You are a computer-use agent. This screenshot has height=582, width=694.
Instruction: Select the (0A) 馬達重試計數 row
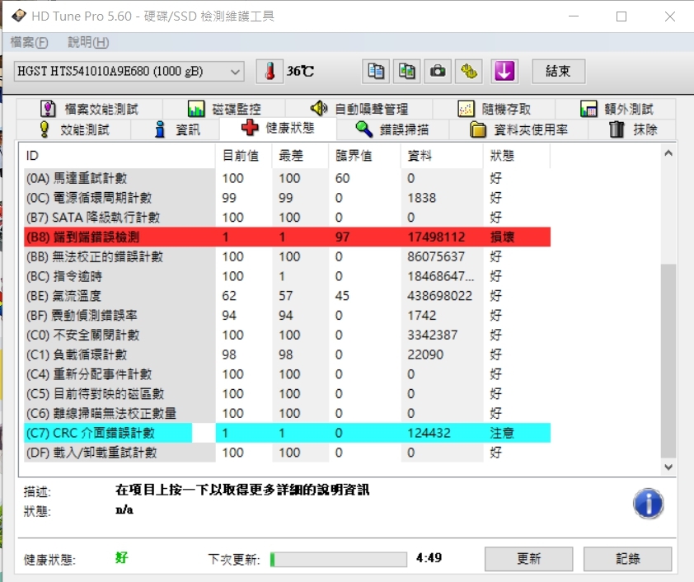coord(288,178)
